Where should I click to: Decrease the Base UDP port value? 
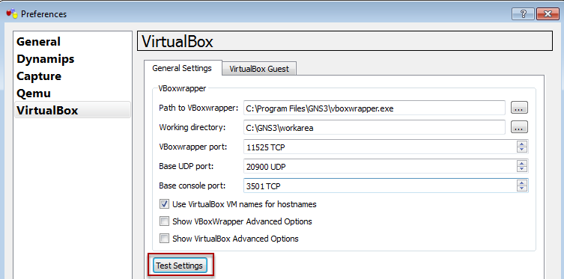click(x=521, y=169)
